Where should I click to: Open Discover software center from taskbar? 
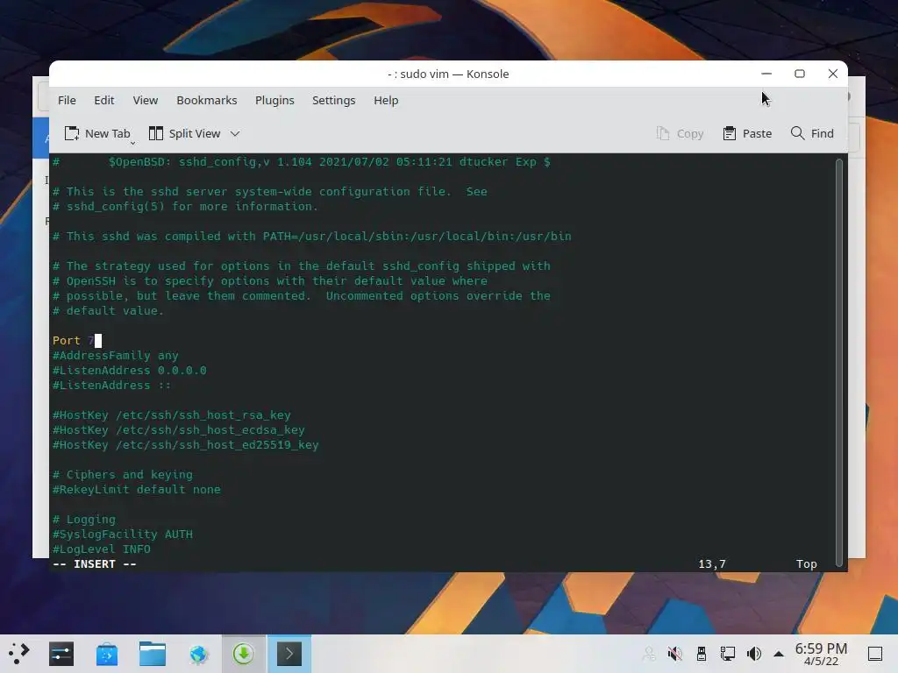tap(107, 654)
